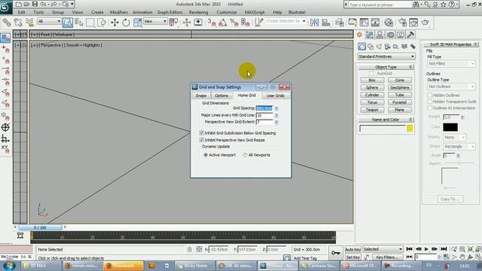Screen dimensions: 482x271
Task: Switch to the Snaps tab
Action: click(x=201, y=96)
